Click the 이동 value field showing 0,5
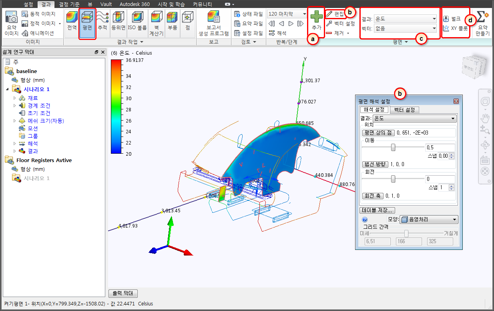The height and width of the screenshot is (311, 494). pos(440,147)
